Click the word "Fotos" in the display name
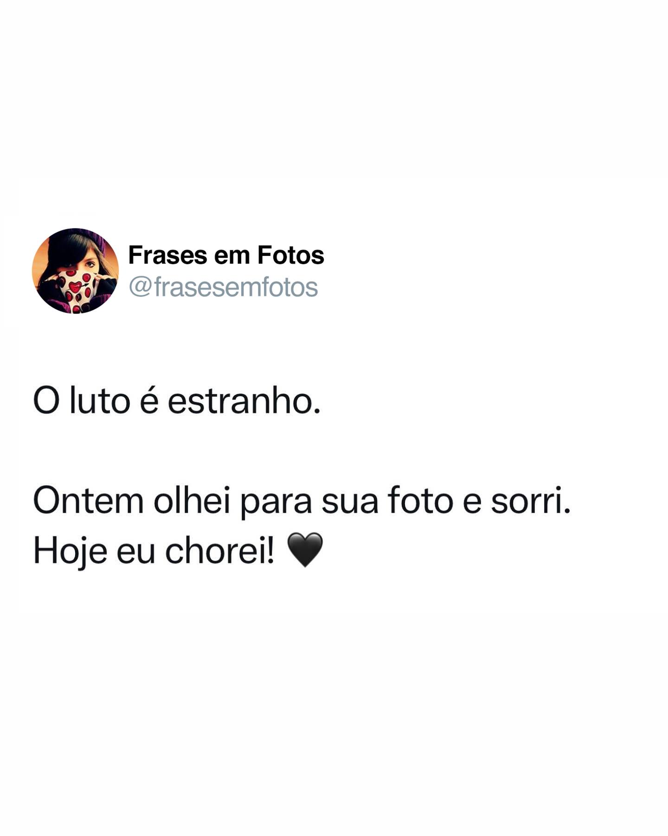 tap(291, 255)
